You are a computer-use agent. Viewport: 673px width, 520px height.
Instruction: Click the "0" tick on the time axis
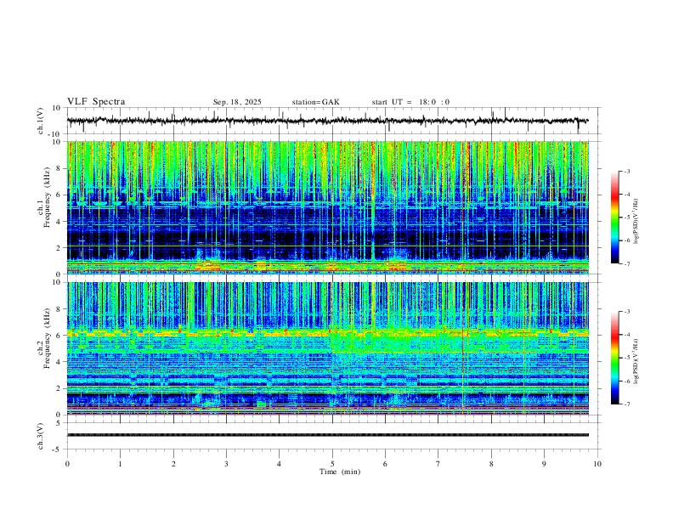point(67,464)
